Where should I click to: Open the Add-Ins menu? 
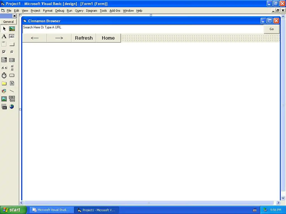click(115, 11)
